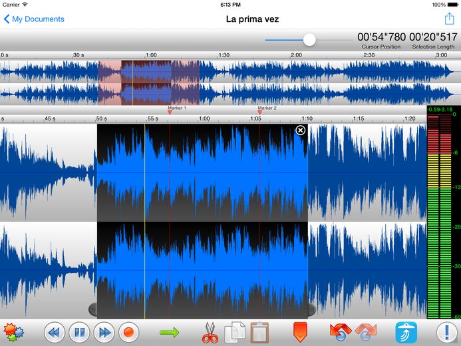Click the document title La prima vez
The height and width of the screenshot is (346, 461).
(x=252, y=19)
